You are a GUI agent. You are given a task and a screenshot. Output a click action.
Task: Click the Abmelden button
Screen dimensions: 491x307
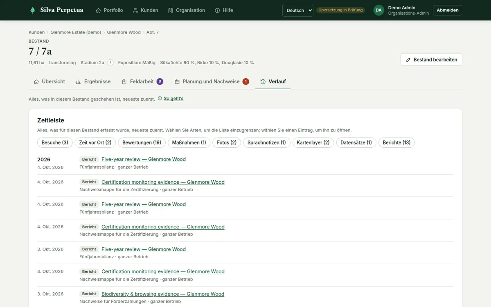[x=448, y=10]
